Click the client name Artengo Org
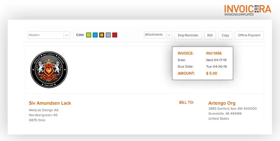 (222, 103)
